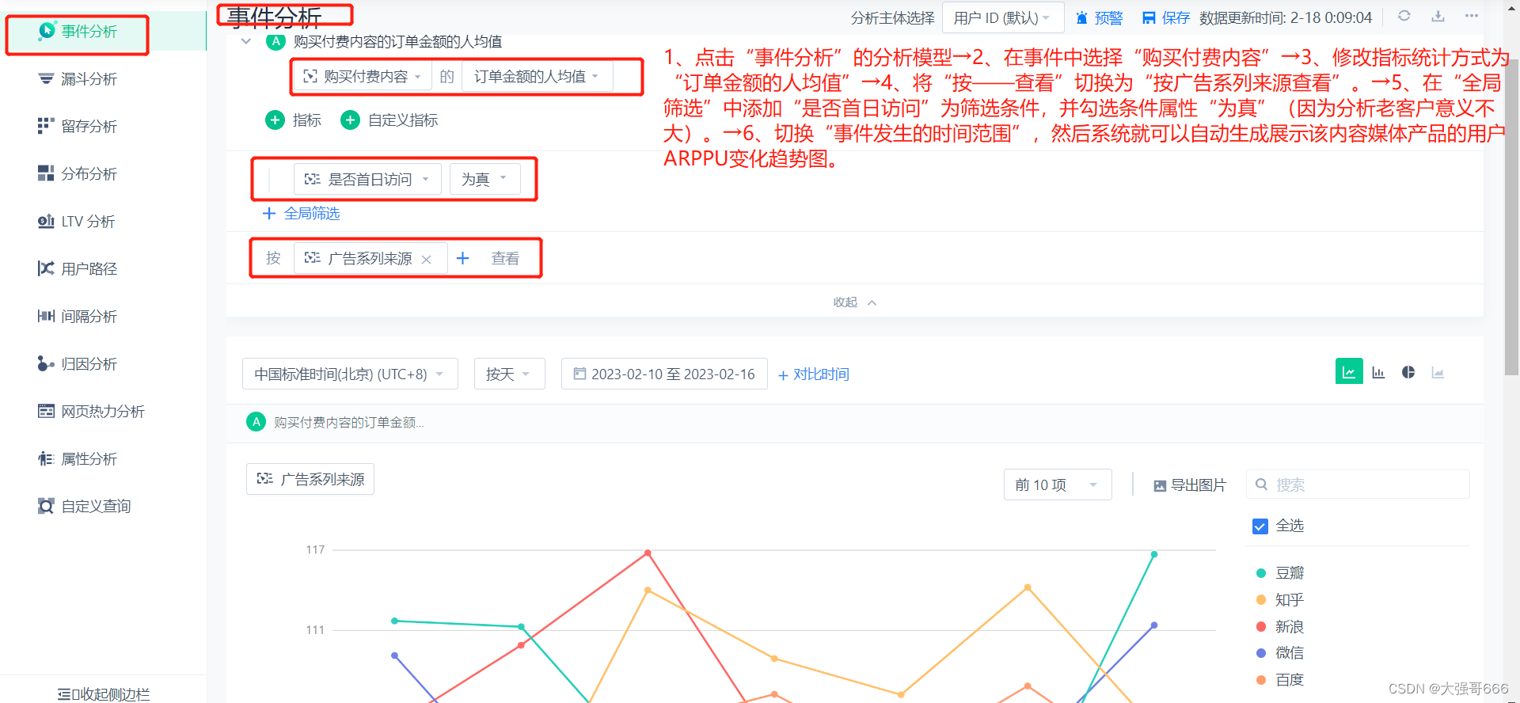Toggle the 豆瓣 legend series
Viewport: 1520px width, 703px height.
(x=1280, y=573)
